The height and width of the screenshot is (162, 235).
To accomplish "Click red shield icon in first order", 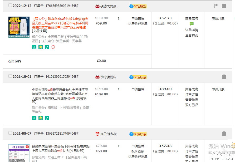I will coord(53,47).
